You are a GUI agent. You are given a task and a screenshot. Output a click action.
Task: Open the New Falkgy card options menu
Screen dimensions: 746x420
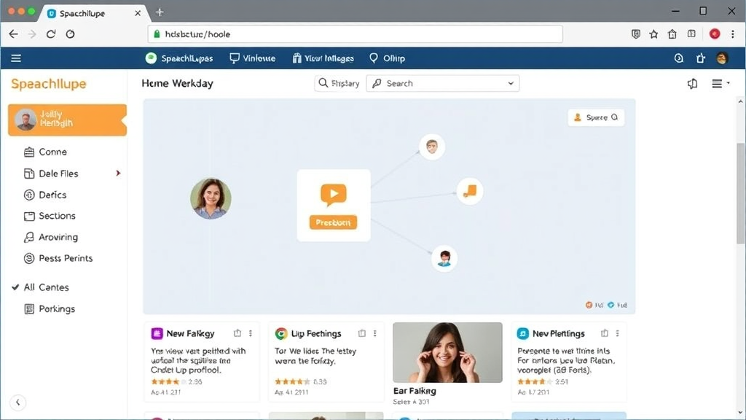pos(251,333)
